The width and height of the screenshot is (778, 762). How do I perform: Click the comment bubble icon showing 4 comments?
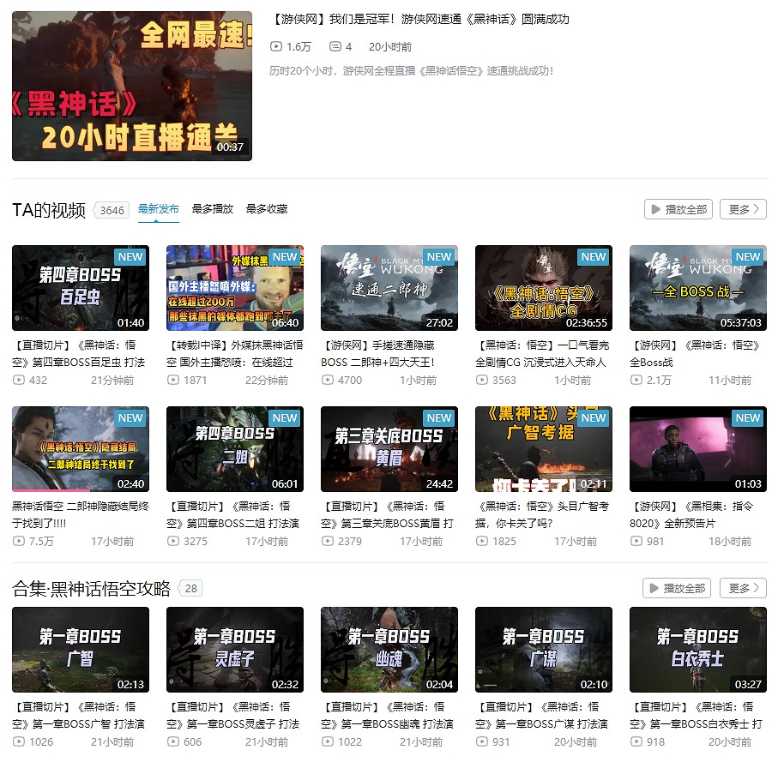[336, 48]
